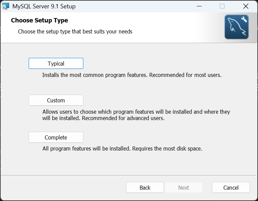258x201 pixels.
Task: Choose the Typical setup type
Action: pyautogui.click(x=56, y=64)
